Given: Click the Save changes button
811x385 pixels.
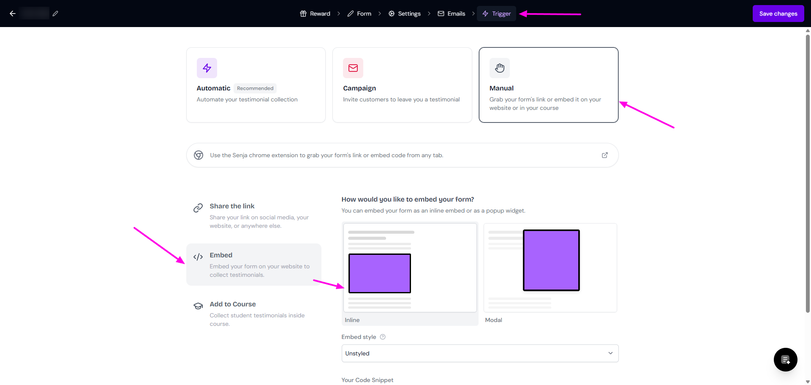Looking at the screenshot, I should point(778,14).
